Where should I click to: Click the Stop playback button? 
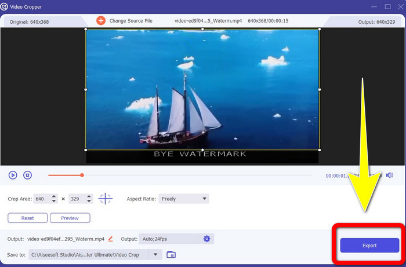tap(27, 175)
